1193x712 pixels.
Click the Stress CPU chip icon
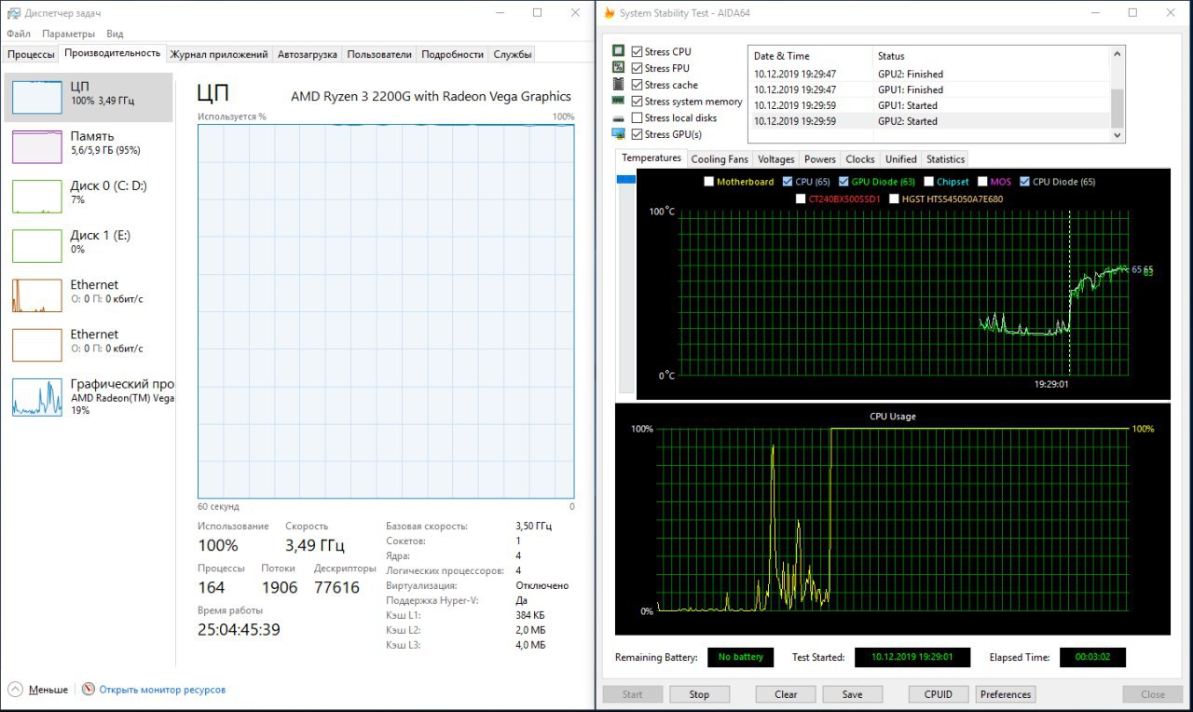[618, 51]
